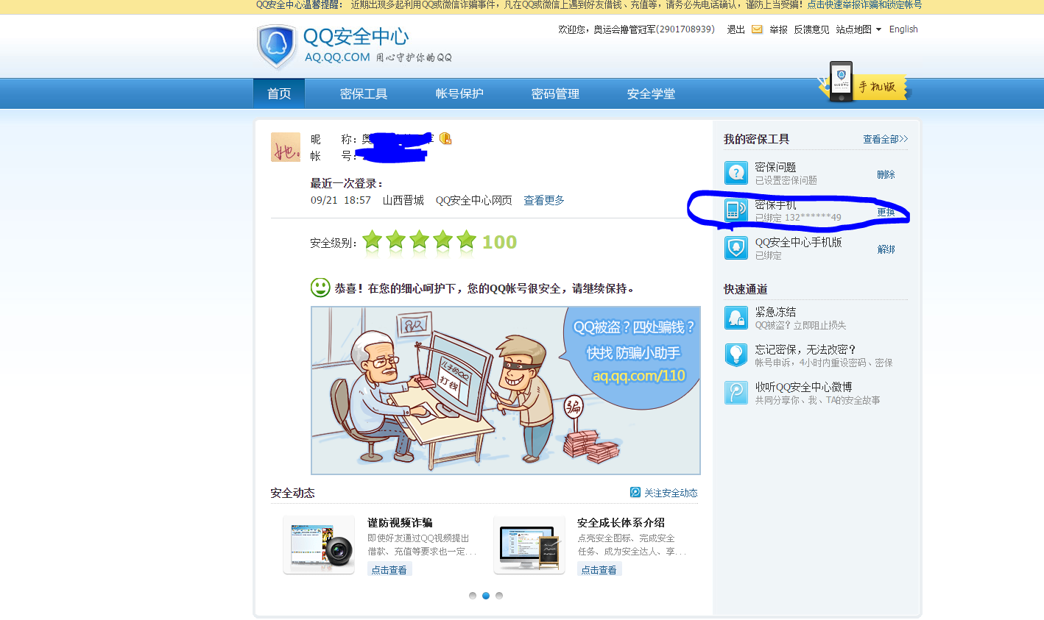Image resolution: width=1044 pixels, height=620 pixels.
Task: Open the 谨防视频诈骗 webcam thumbnail
Action: [319, 545]
